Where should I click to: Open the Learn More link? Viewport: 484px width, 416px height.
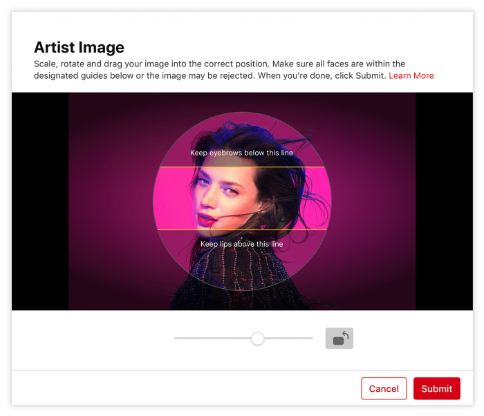pyautogui.click(x=411, y=75)
